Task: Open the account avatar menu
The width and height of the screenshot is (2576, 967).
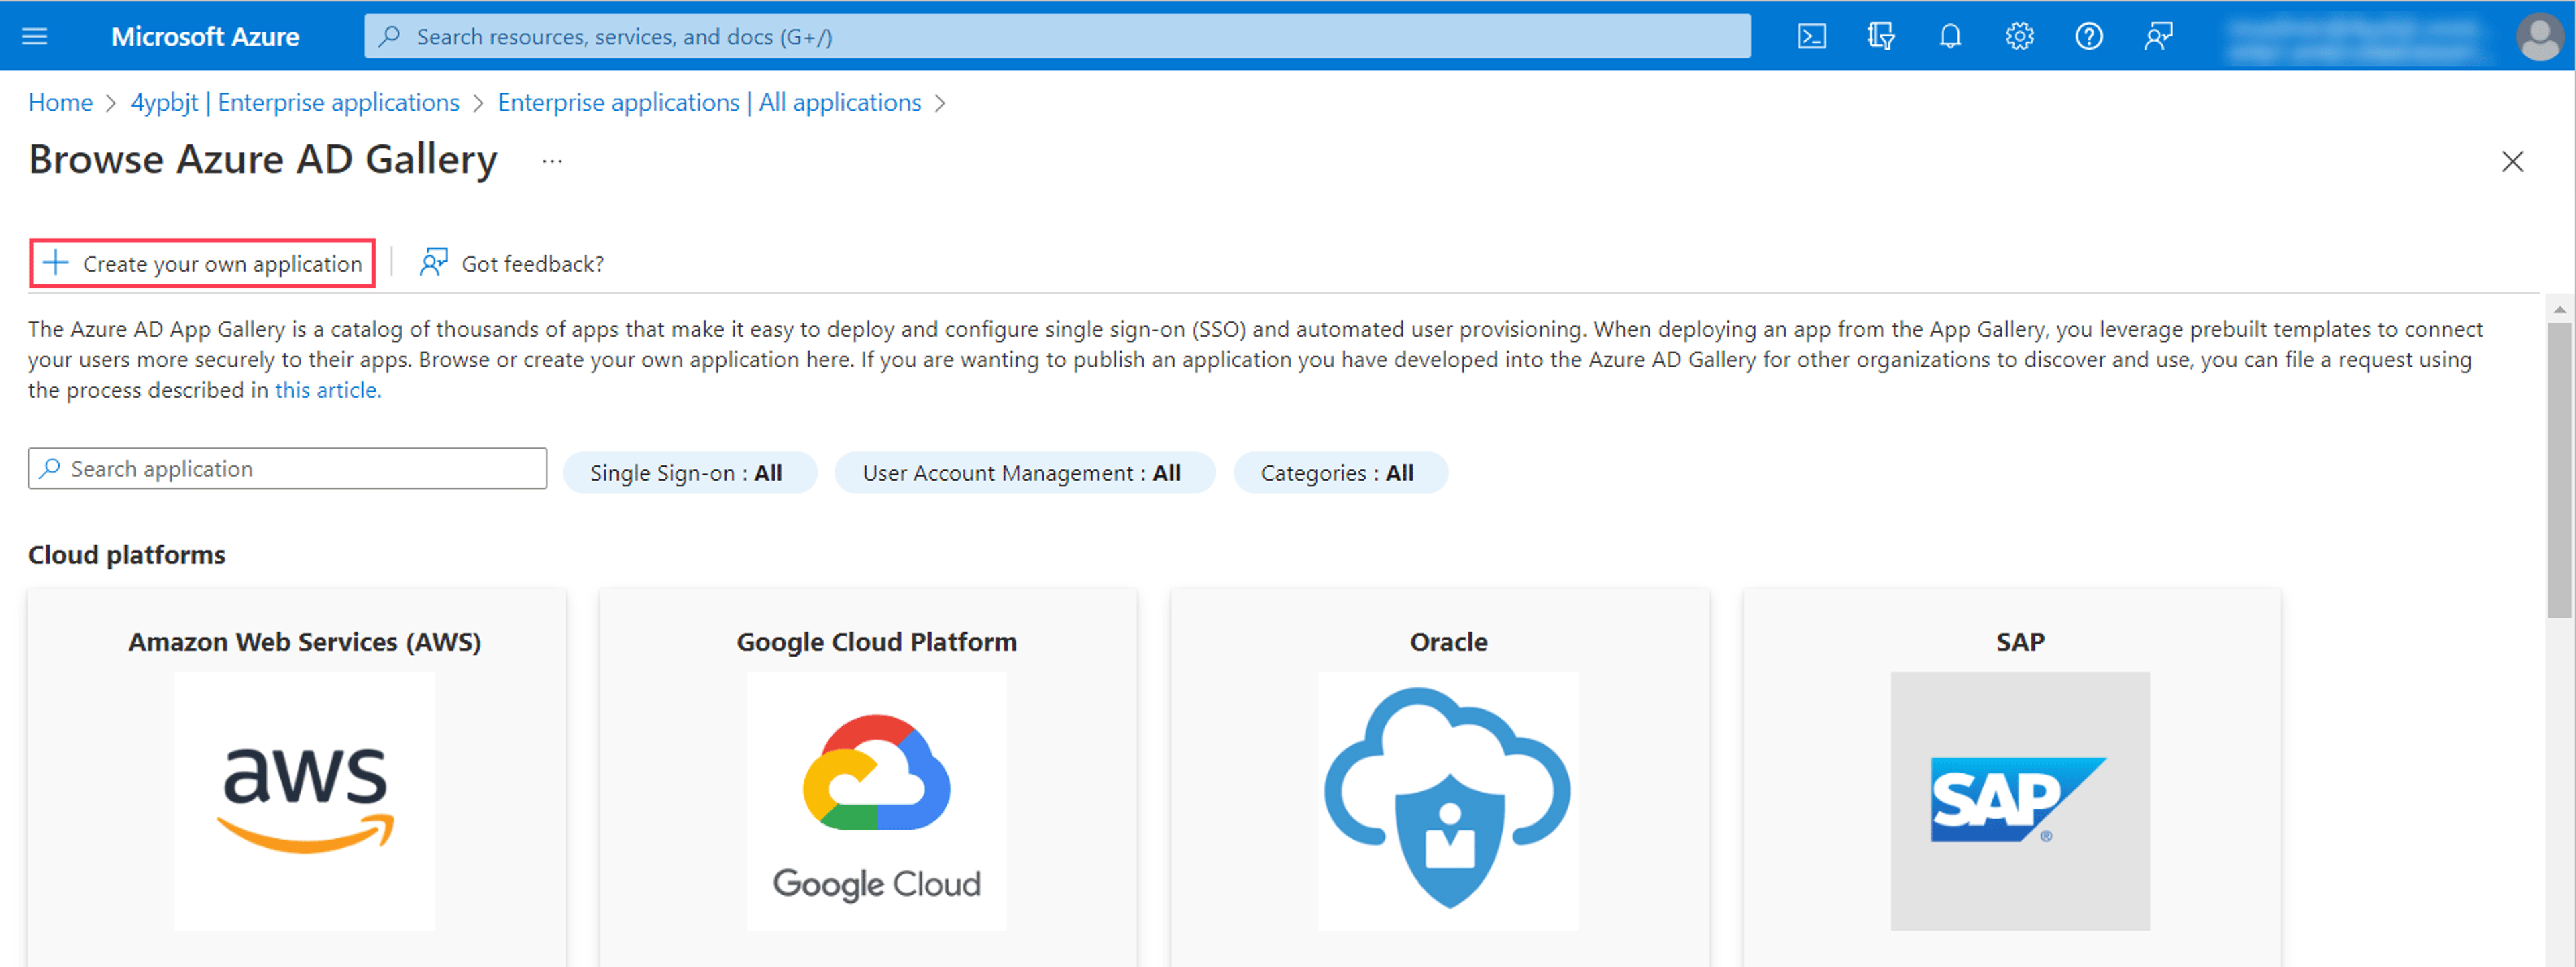Action: tap(2540, 37)
